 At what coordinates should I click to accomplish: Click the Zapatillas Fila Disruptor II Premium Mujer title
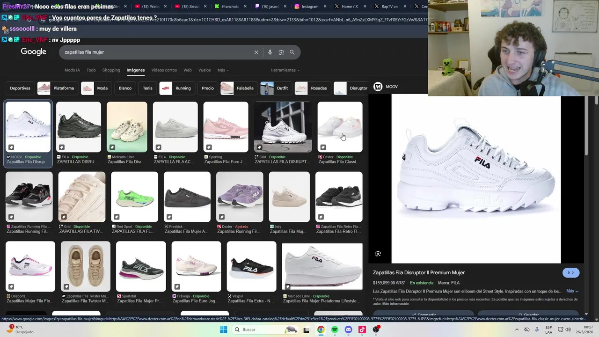pyautogui.click(x=419, y=272)
